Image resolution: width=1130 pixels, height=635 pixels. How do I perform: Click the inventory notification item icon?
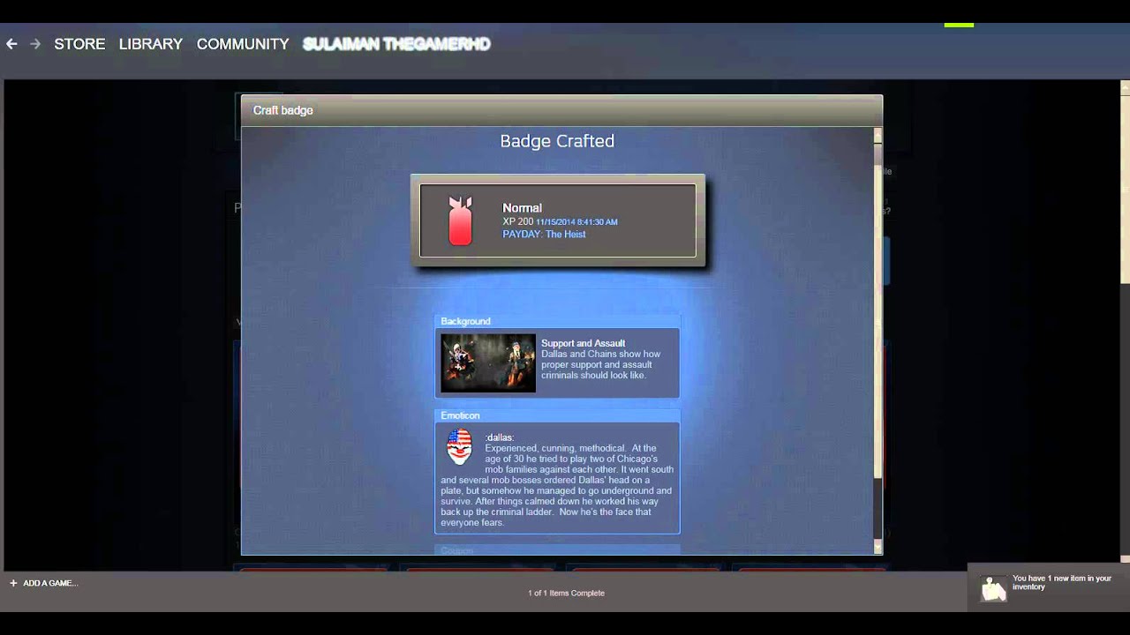[994, 589]
